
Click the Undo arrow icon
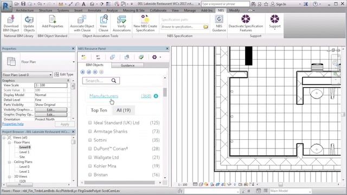click(40, 4)
